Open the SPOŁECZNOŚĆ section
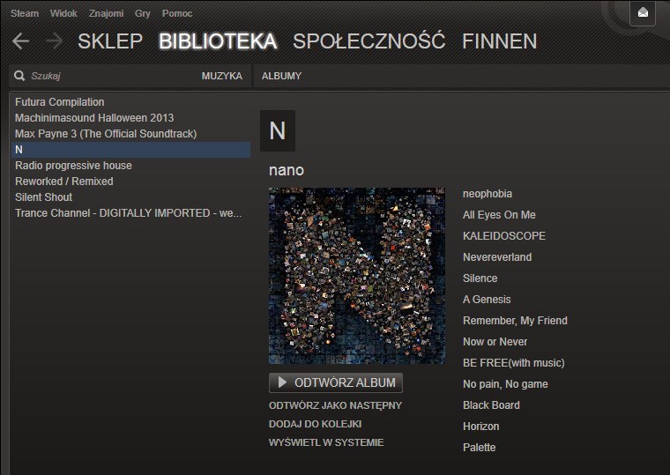Screen dimensions: 670x475 tap(369, 41)
